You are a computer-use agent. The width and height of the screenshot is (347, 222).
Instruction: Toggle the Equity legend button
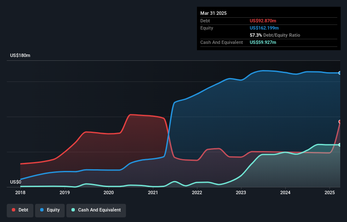pos(50,210)
